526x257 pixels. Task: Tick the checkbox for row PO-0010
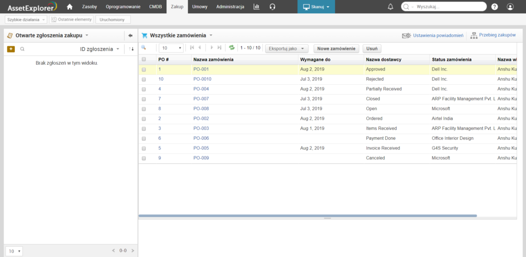pos(144,79)
